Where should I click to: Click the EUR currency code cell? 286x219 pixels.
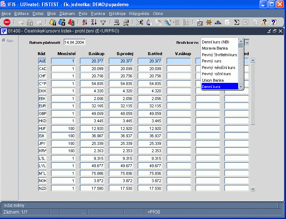[42, 106]
